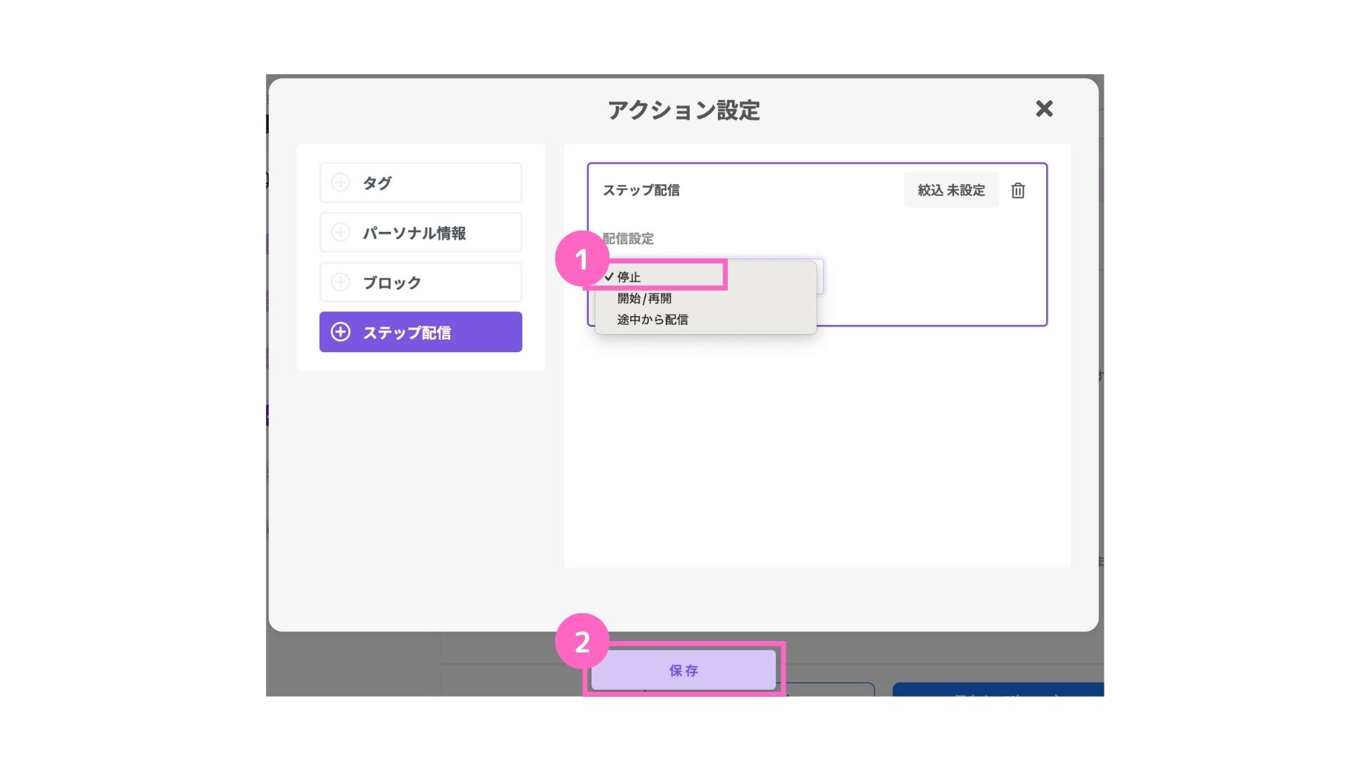This screenshot has height=771, width=1370.
Task: Save settings with the 保存 button
Action: click(x=684, y=670)
